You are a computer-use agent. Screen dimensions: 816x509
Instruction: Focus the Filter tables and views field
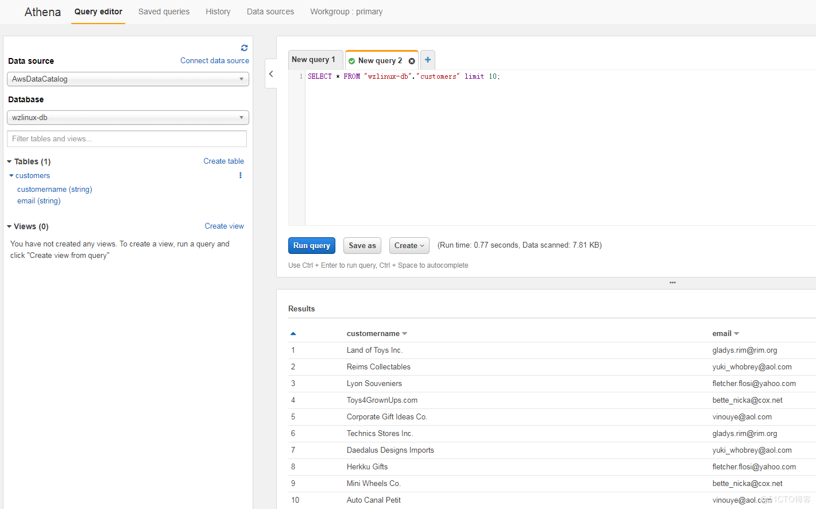pos(127,139)
